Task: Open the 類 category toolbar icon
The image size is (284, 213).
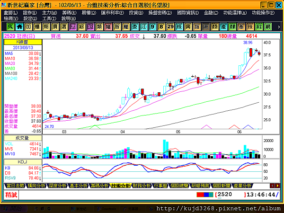Action: [99, 27]
